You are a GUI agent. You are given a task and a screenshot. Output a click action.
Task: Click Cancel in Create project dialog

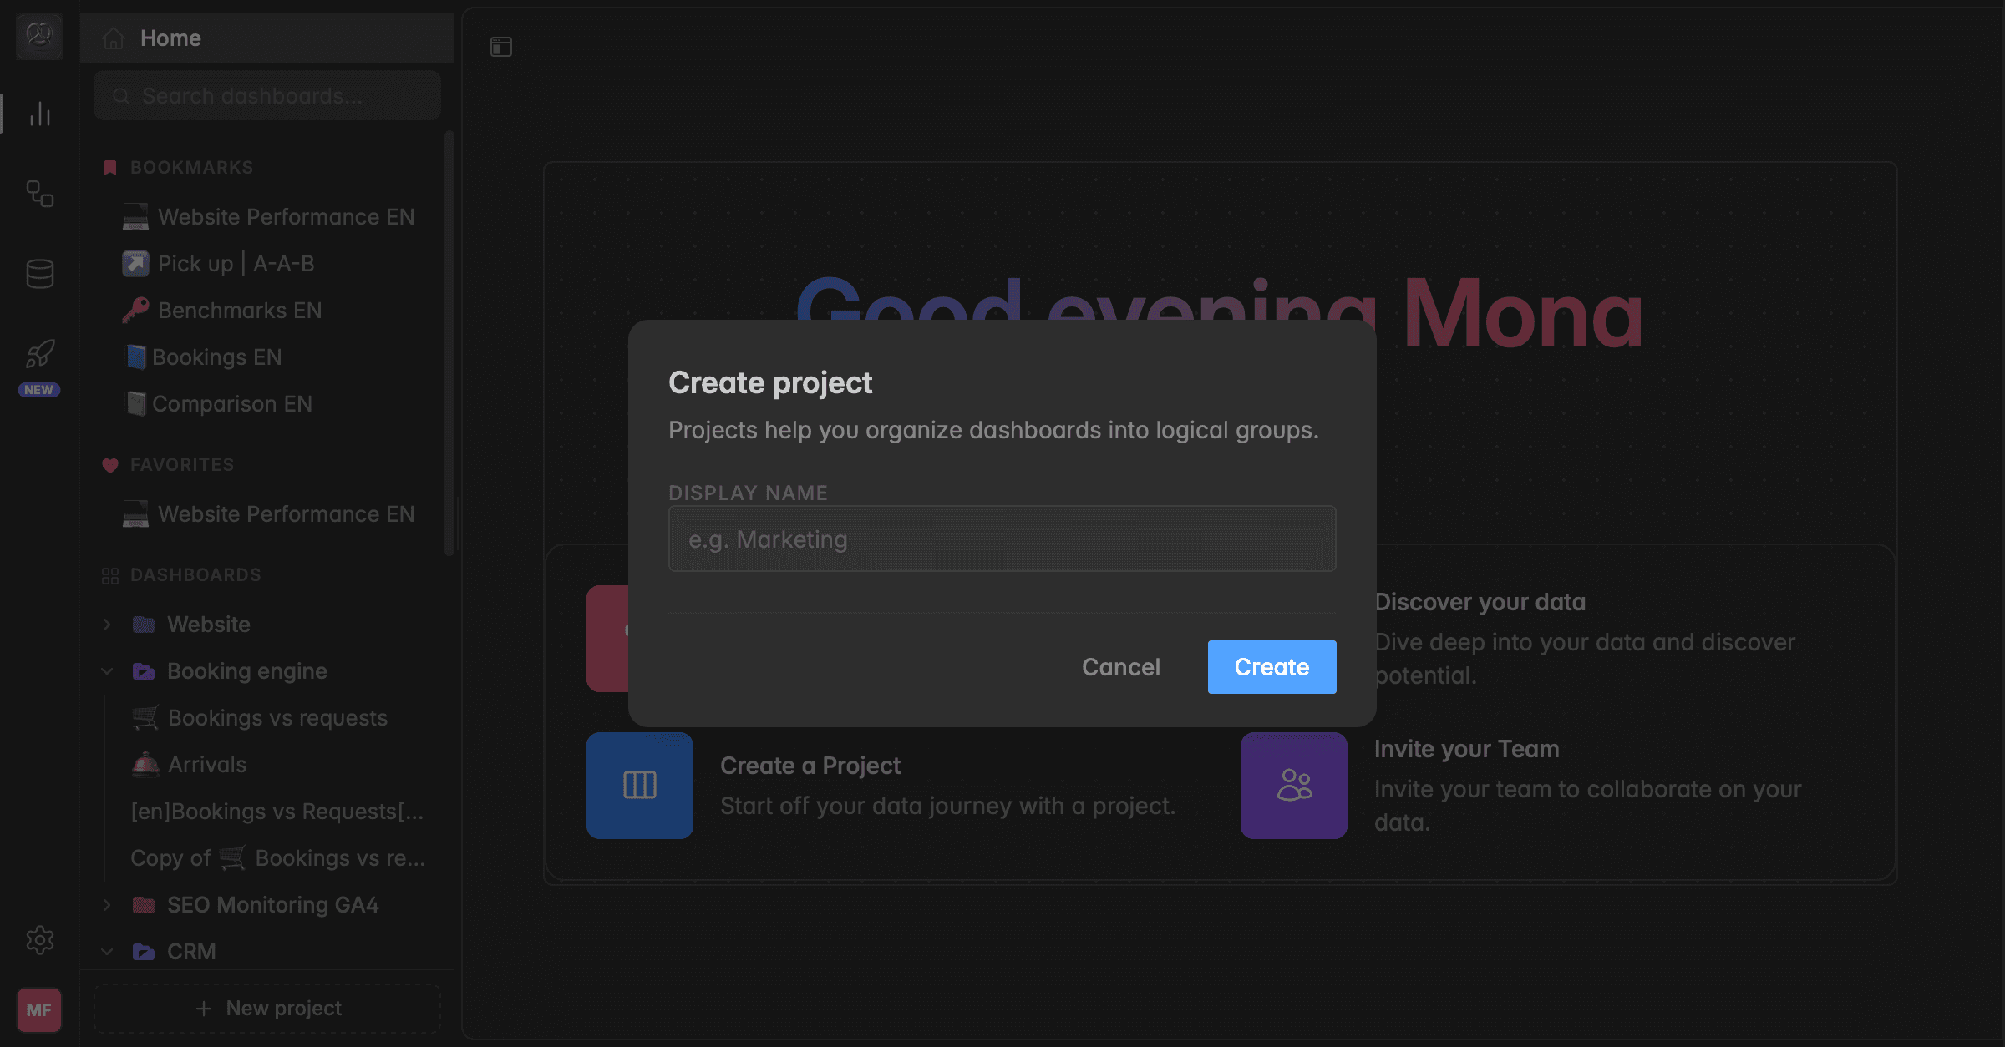(1121, 667)
